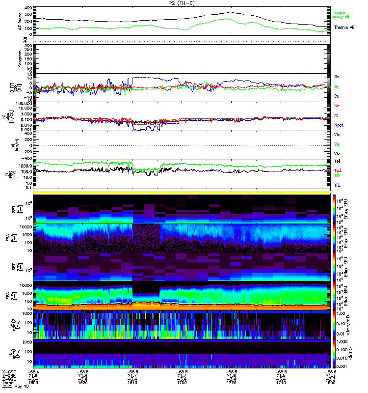
Task: Click the 1640 time tick label
Action: click(x=132, y=383)
